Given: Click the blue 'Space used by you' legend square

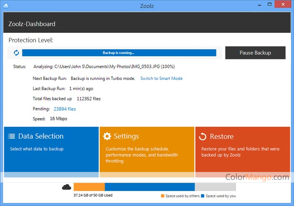Looking at the screenshot, I should click(x=203, y=196).
